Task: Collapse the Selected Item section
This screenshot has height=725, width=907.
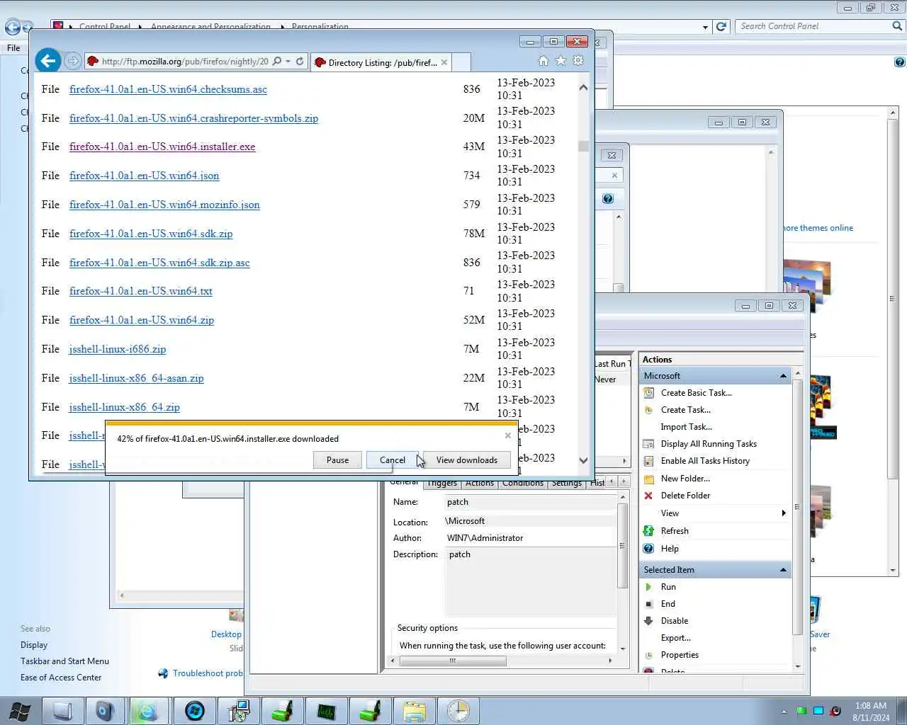Action: [783, 570]
